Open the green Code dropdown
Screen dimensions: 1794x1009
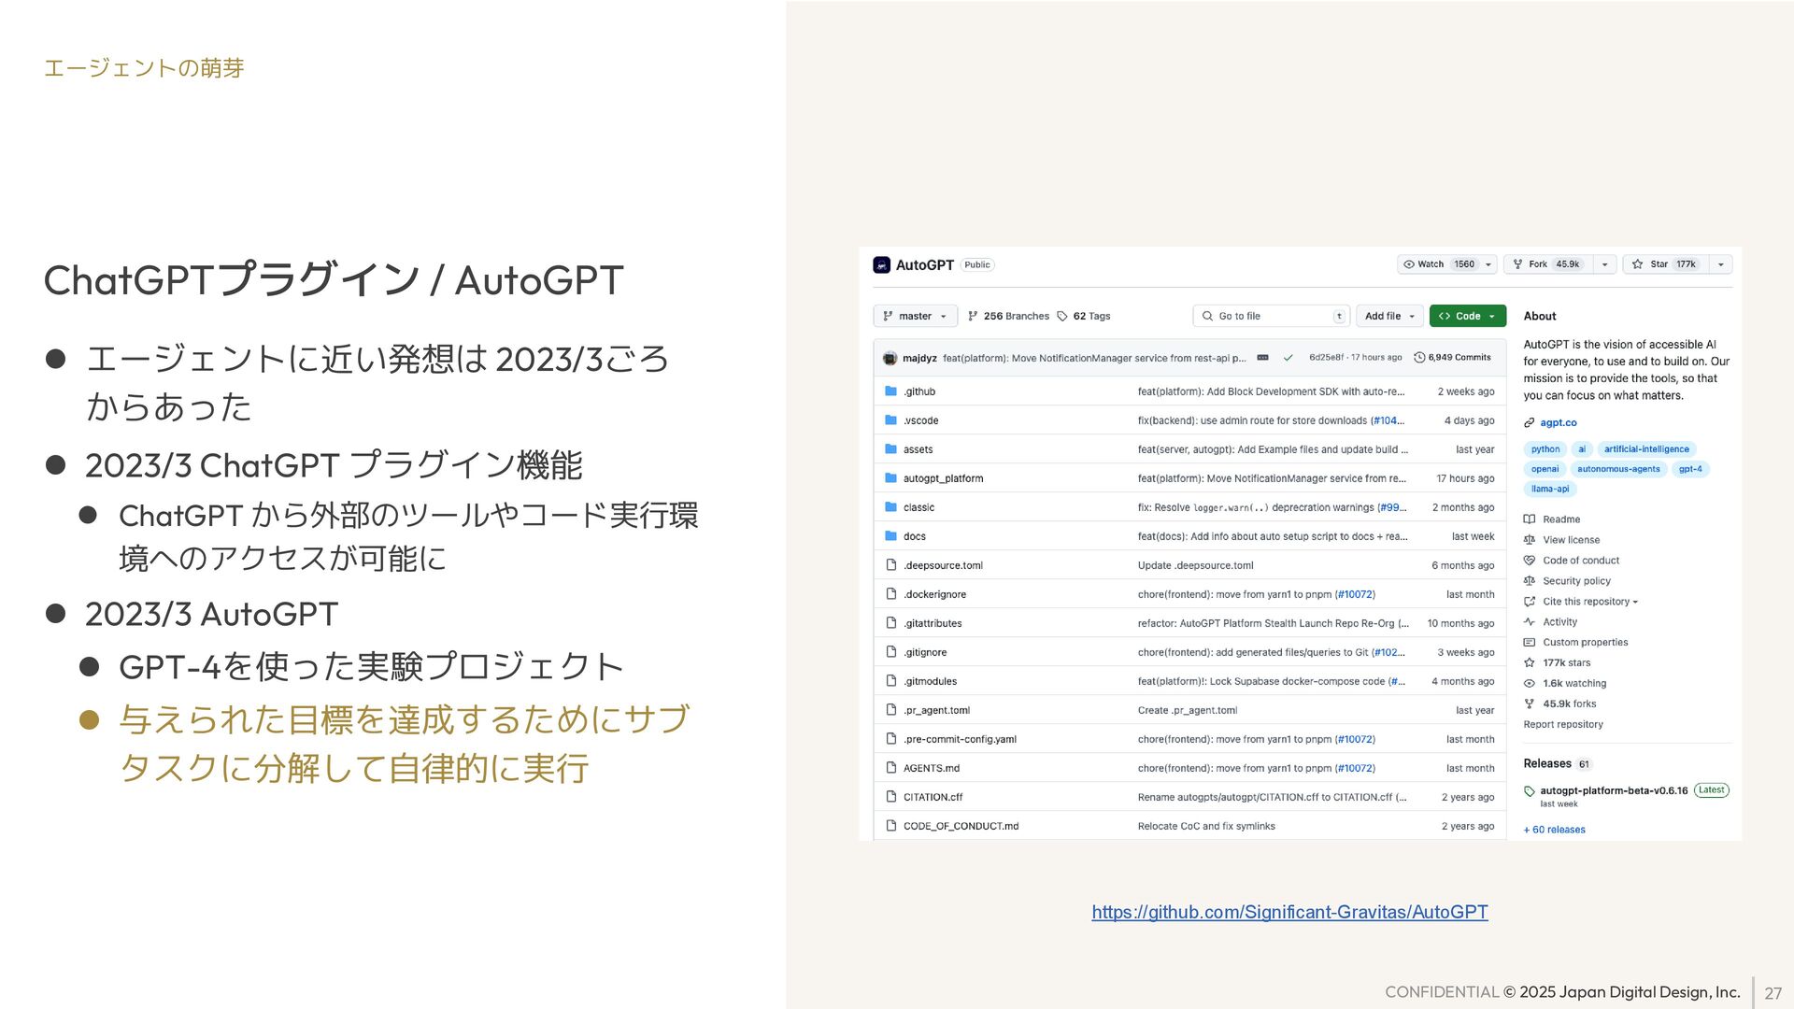coord(1467,317)
